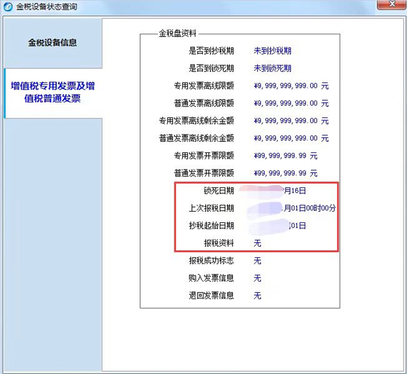
Task: Click the 报税成功标志 value 无
Action: tap(257, 261)
